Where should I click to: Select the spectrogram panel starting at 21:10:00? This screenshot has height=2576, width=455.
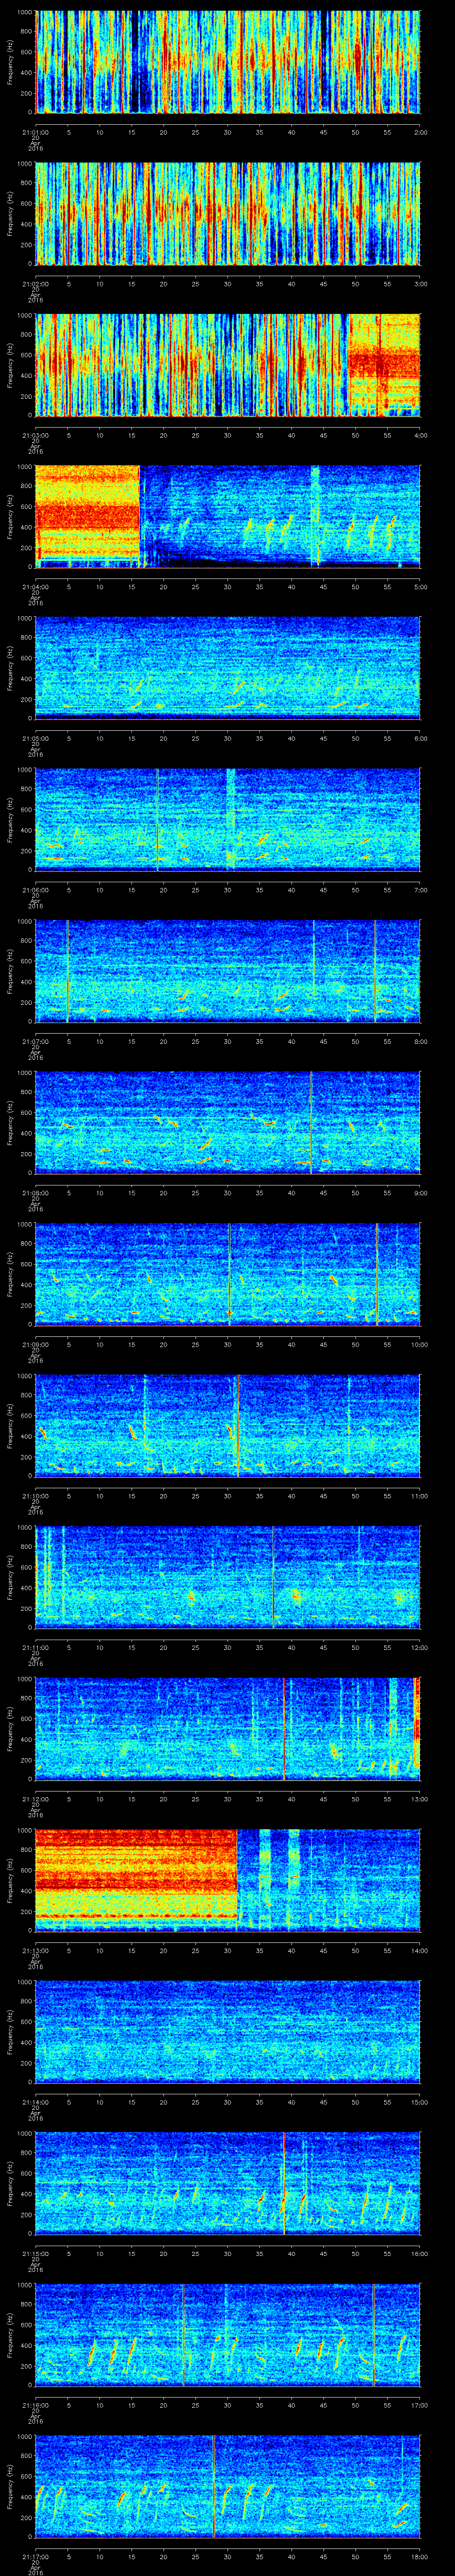227,1426
